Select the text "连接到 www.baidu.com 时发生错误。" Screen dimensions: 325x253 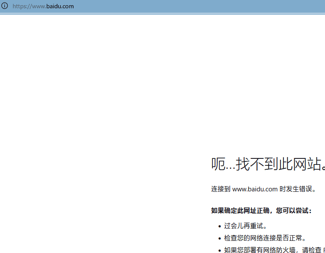click(264, 189)
